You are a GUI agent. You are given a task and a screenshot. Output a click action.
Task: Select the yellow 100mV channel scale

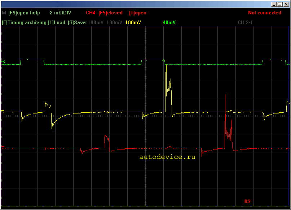[x=133, y=23]
